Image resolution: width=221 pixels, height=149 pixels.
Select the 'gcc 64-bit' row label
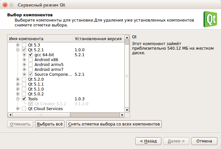pos(44,55)
